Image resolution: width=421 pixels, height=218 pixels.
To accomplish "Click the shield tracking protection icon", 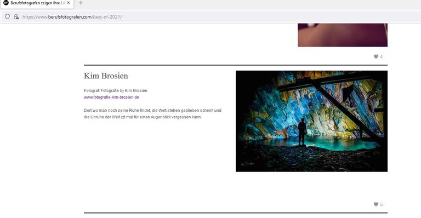I will [x=7, y=16].
